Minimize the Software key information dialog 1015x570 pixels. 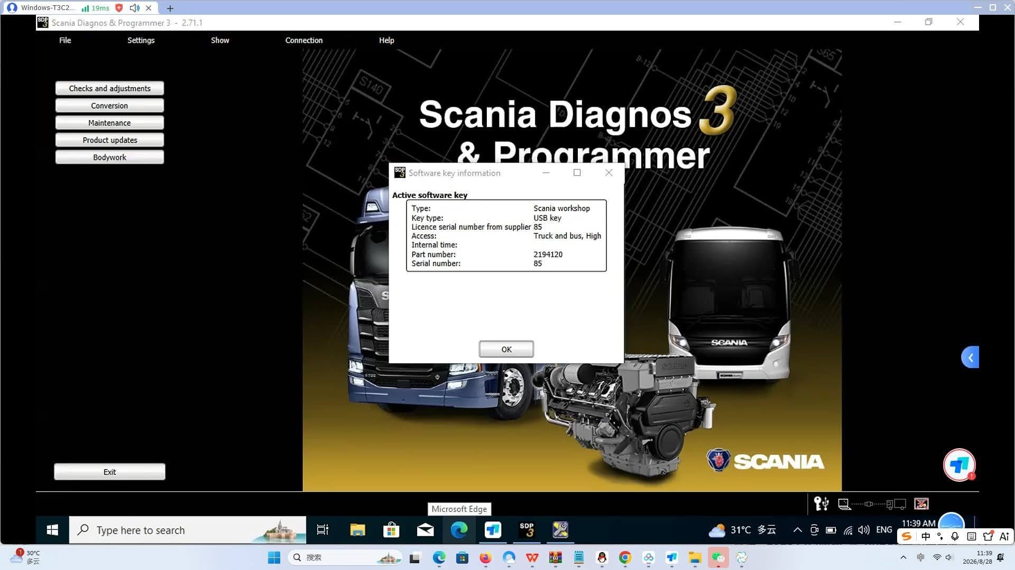point(546,173)
